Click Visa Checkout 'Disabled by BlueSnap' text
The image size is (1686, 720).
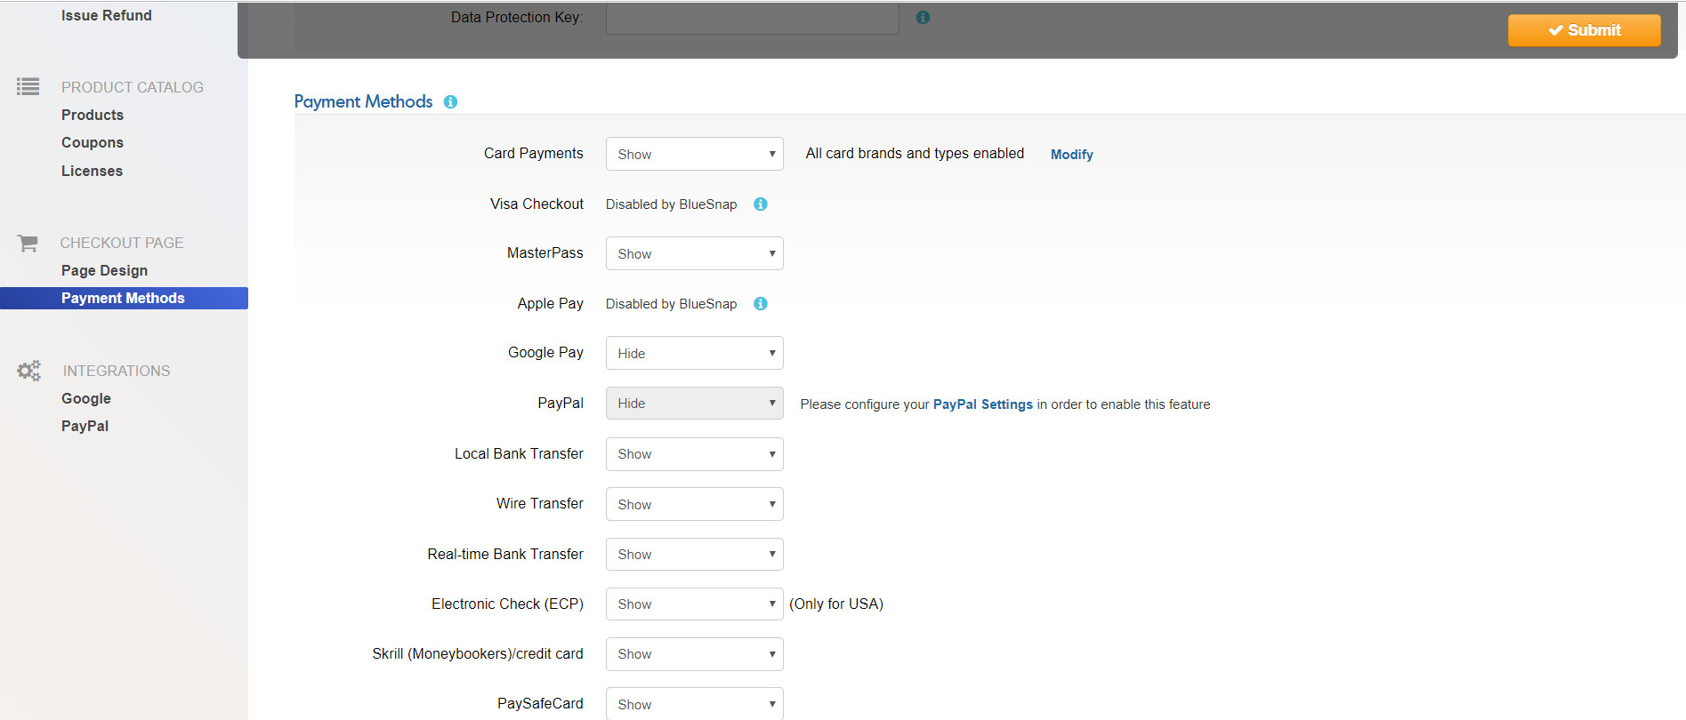672,204
